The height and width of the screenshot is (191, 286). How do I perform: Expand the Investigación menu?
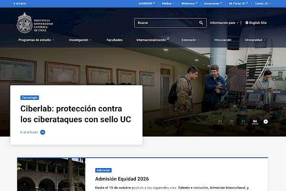pos(80,40)
